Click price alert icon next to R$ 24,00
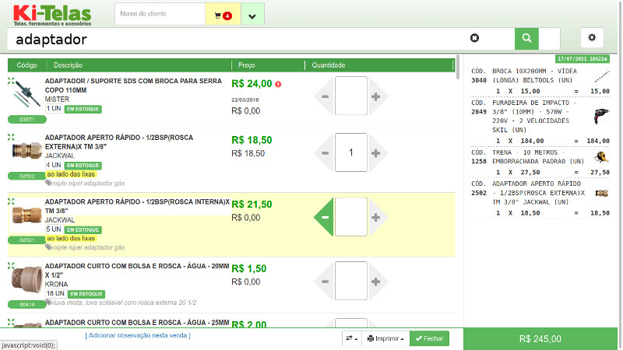623x350 pixels. point(278,84)
